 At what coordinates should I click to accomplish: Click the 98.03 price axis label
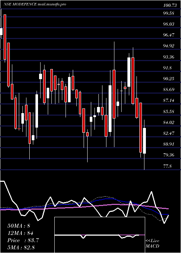(x=169, y=24)
